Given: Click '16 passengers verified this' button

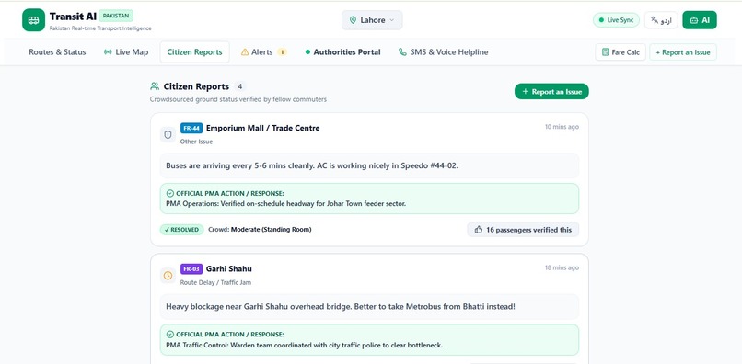Looking at the screenshot, I should 523,230.
